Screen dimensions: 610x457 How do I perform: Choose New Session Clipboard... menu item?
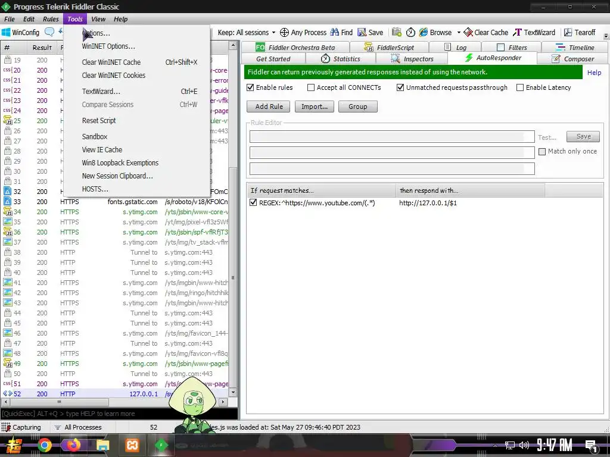pos(117,176)
